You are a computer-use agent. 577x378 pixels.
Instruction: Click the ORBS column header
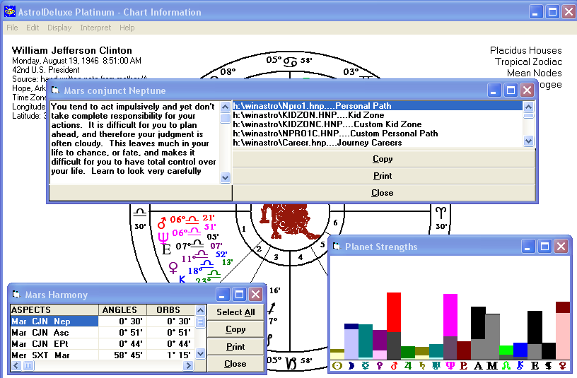click(x=170, y=310)
